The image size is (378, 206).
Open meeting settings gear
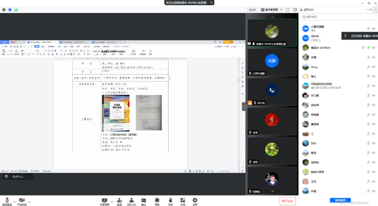(x=194, y=201)
